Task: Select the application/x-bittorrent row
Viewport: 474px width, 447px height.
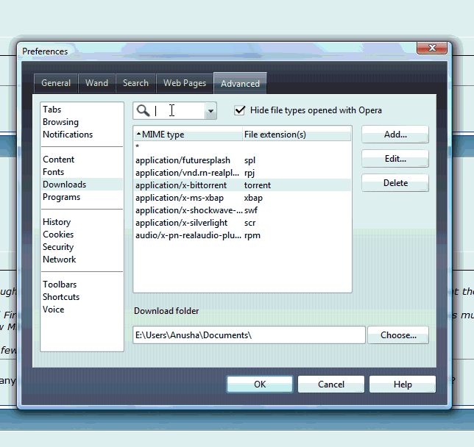Action: [242, 185]
